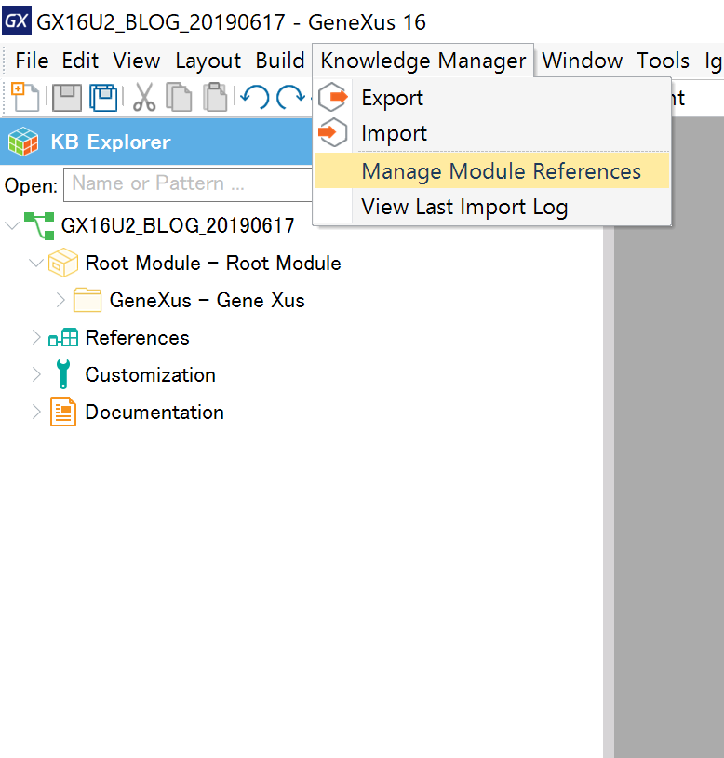Click the Import hexagon icon
724x758 pixels.
click(333, 133)
